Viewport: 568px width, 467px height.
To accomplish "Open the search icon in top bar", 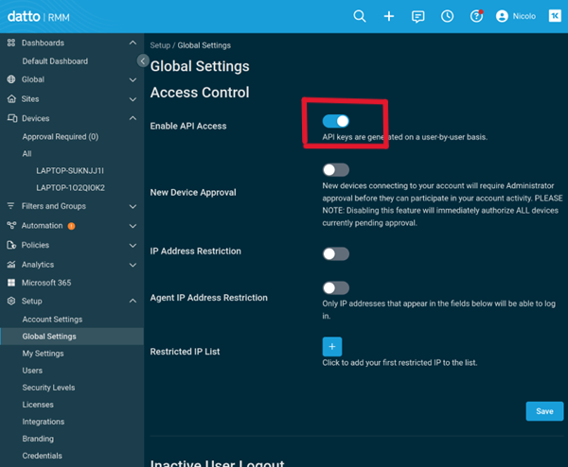I will coord(360,16).
